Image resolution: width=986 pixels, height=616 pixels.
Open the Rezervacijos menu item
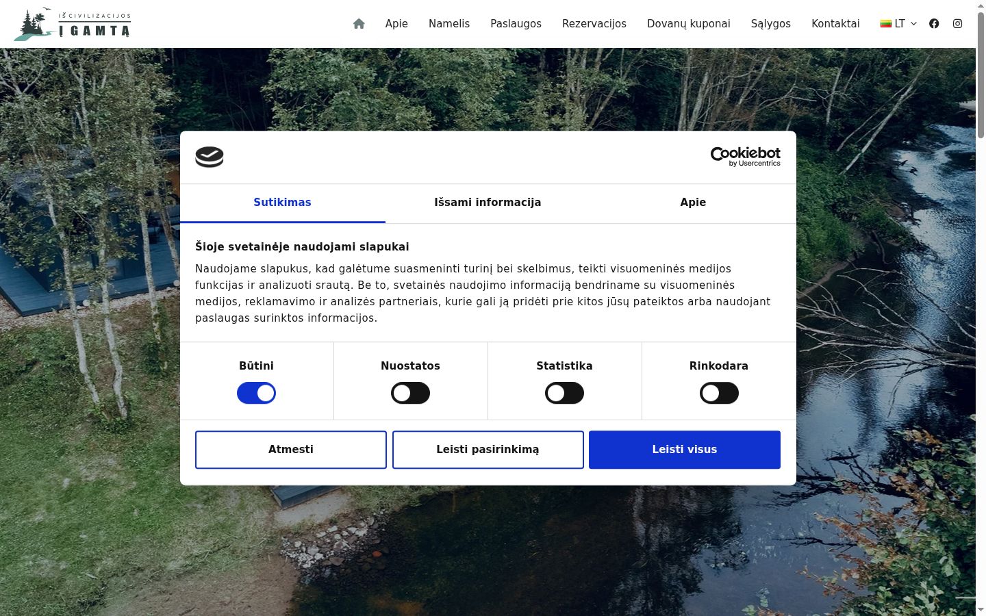pos(594,23)
